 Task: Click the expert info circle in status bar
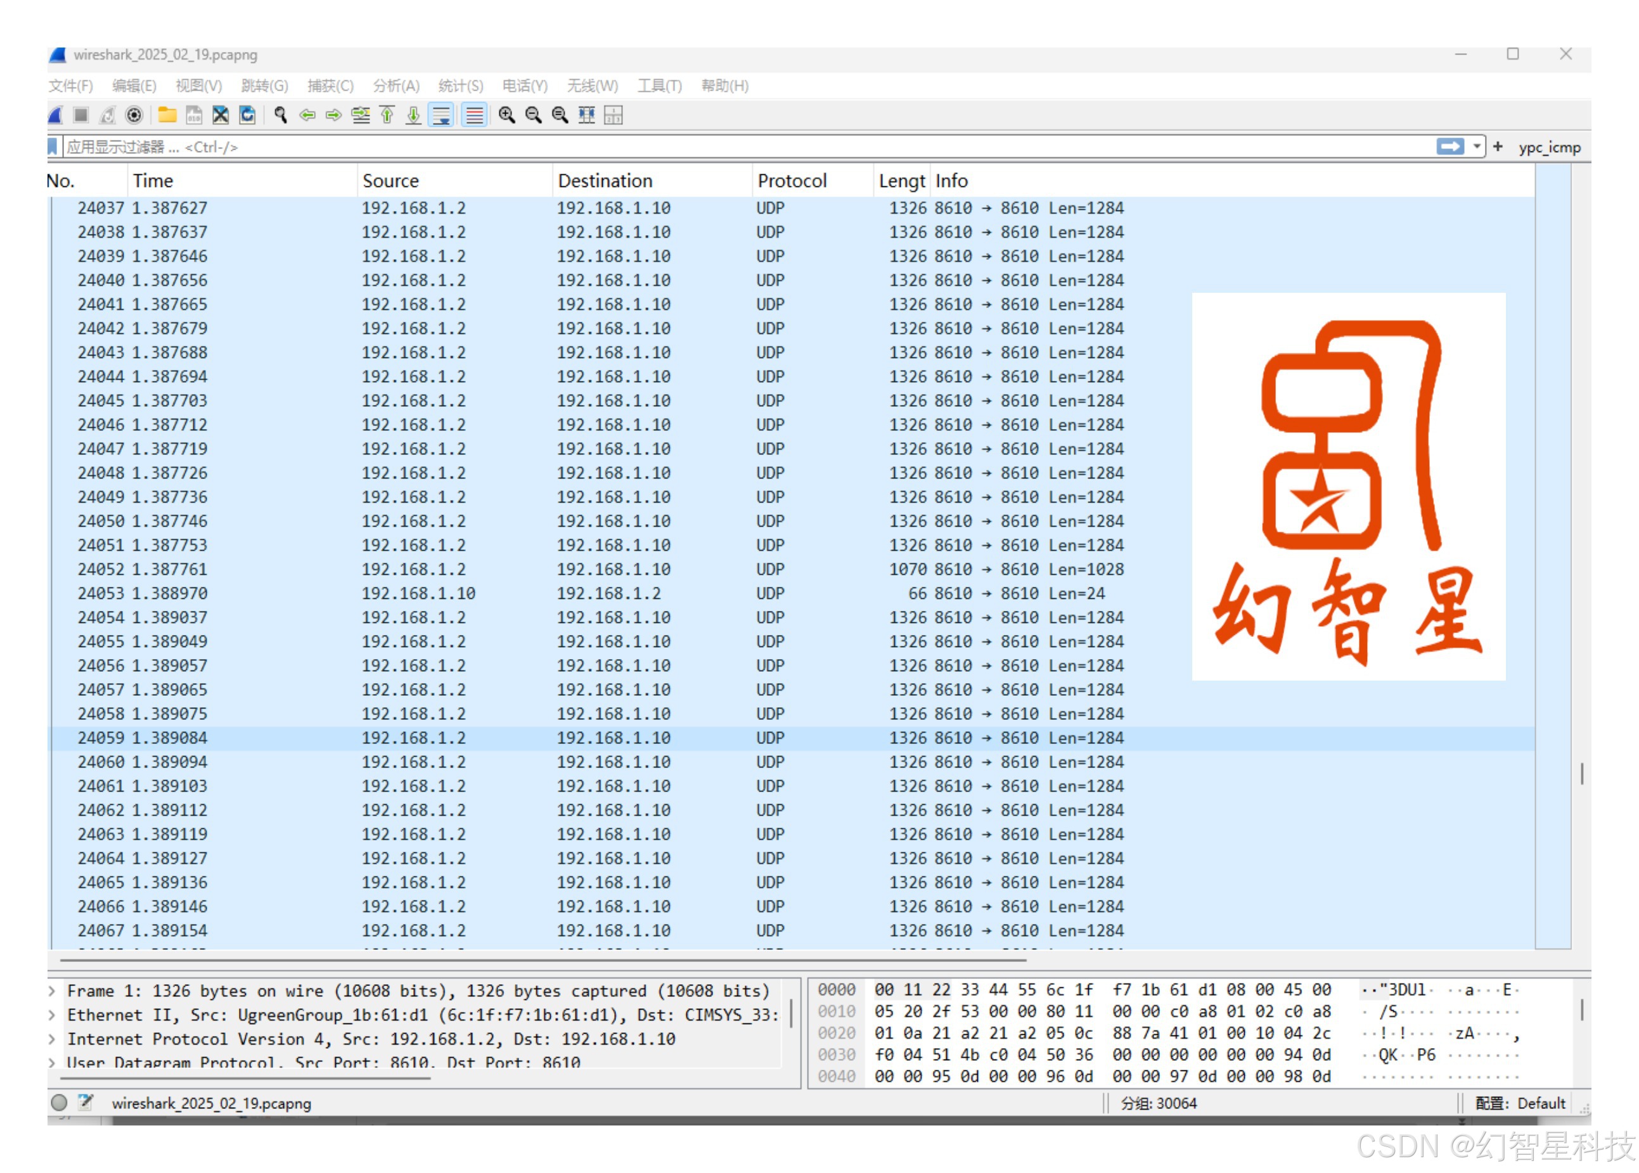59,1103
